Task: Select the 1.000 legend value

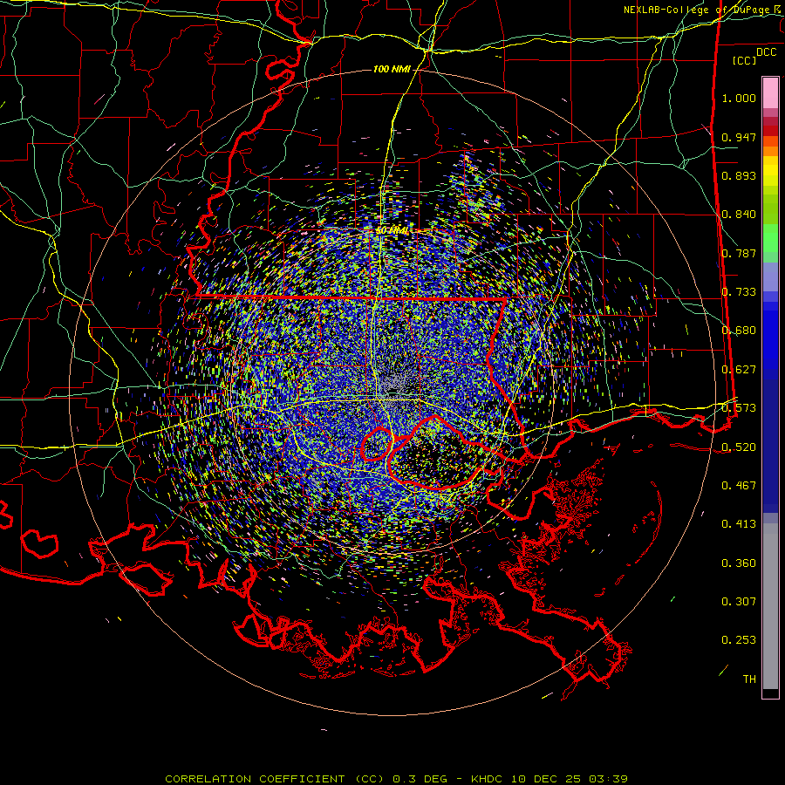Action: [x=739, y=98]
